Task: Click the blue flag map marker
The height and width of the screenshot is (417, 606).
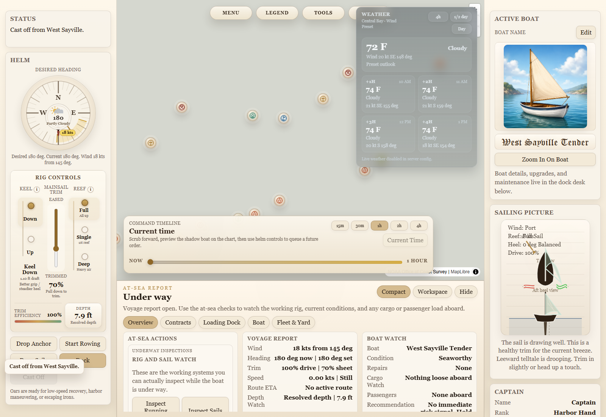Action: (284, 118)
